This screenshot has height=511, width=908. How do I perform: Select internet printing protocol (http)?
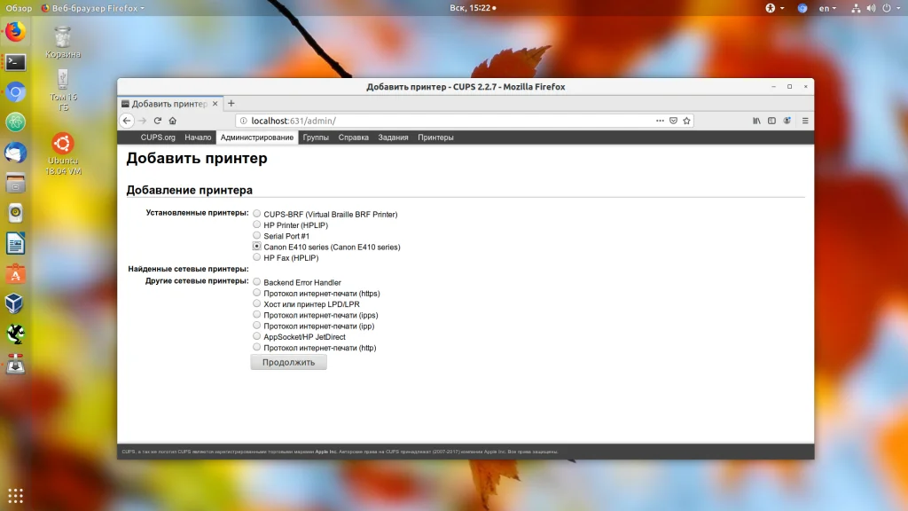pos(256,347)
